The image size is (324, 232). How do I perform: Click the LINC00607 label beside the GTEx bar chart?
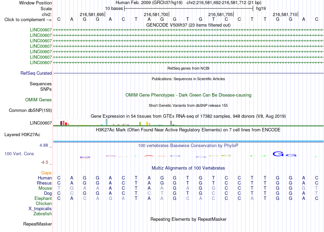click(41, 123)
